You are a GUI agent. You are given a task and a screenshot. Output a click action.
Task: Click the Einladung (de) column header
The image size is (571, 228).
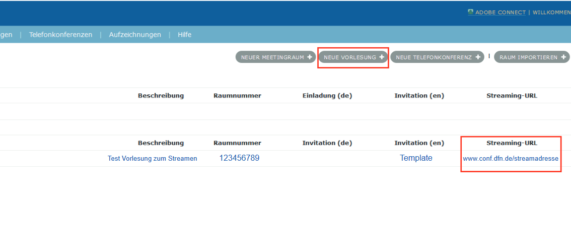click(327, 95)
